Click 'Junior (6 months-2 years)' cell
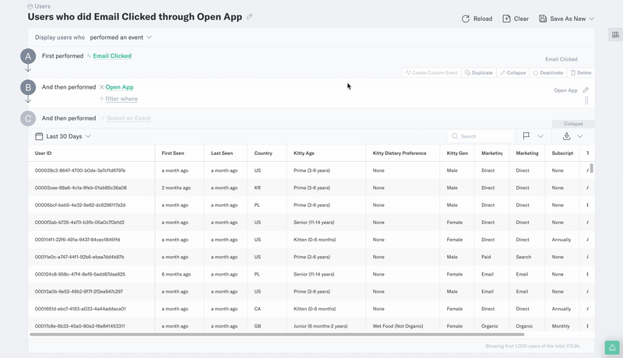Screen dimensions: 623x358 pos(320,326)
